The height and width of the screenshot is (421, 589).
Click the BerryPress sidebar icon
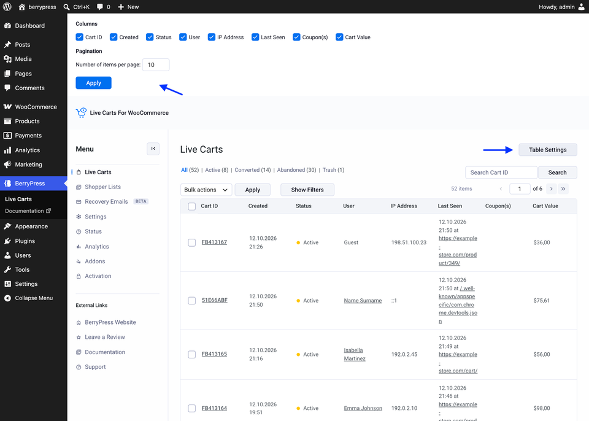[7, 183]
